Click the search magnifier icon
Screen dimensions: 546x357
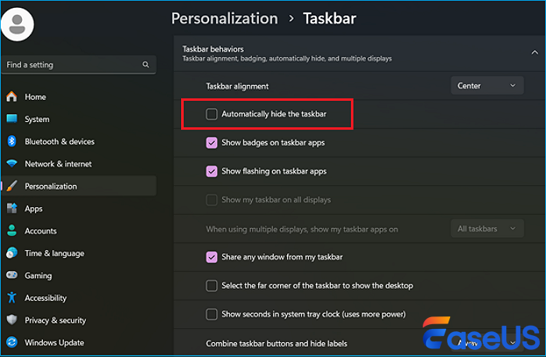146,65
